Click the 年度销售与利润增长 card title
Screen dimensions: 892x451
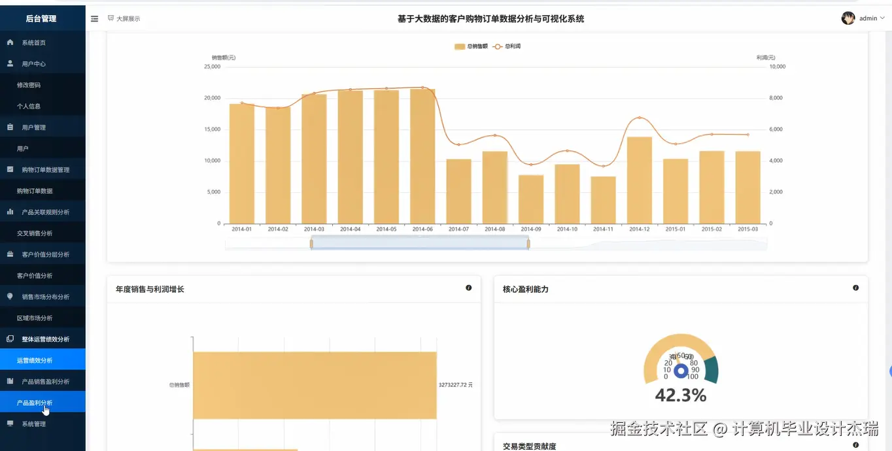click(x=150, y=289)
